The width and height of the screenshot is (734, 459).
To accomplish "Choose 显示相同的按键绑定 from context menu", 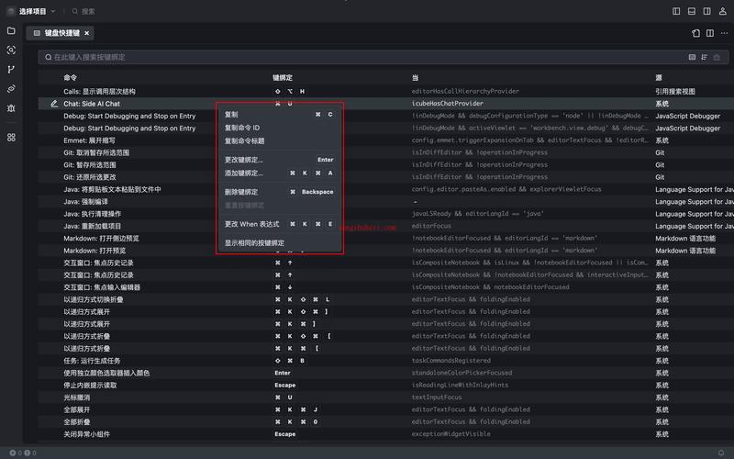I will (x=280, y=243).
